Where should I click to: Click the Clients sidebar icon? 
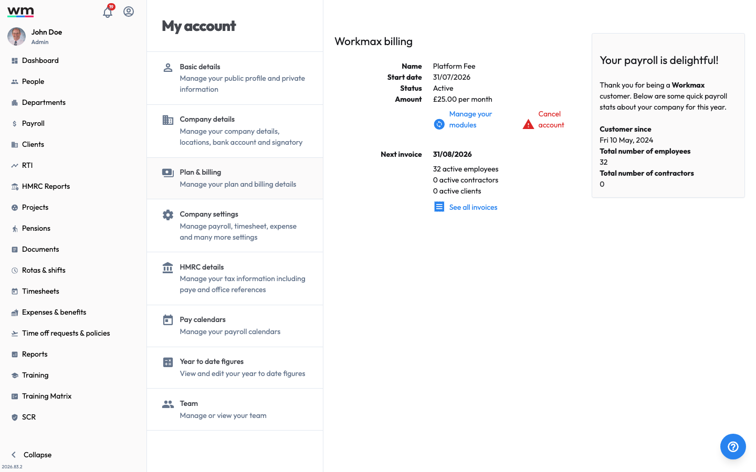point(15,145)
